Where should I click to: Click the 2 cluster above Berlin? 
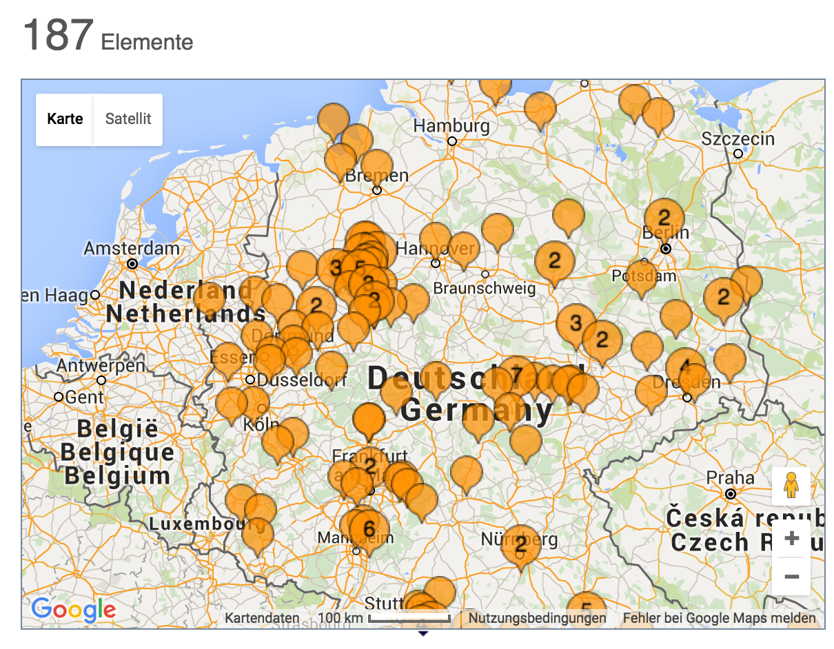(664, 218)
